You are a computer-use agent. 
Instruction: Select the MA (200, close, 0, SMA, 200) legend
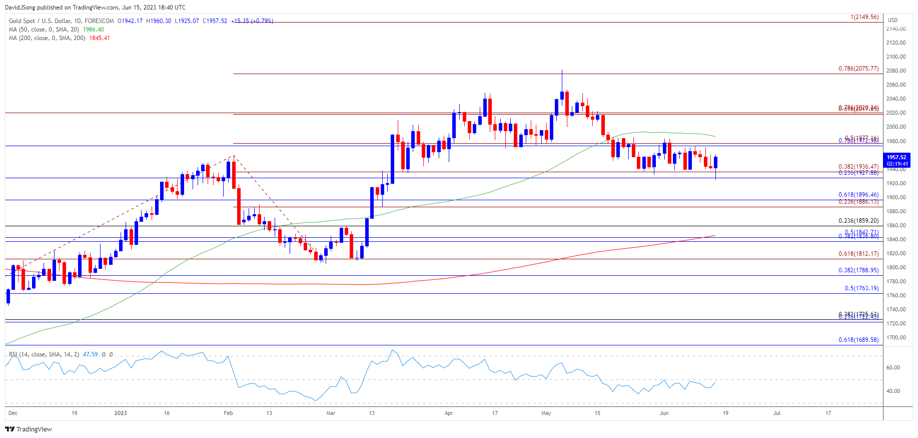[47, 38]
